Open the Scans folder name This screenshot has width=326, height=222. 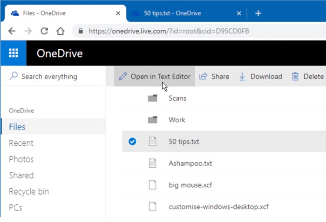pos(177,98)
